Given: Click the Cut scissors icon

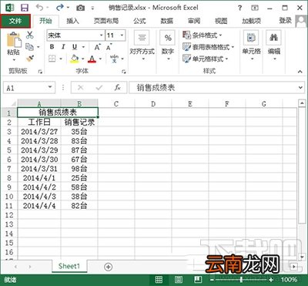Looking at the screenshot, I should (x=30, y=35).
